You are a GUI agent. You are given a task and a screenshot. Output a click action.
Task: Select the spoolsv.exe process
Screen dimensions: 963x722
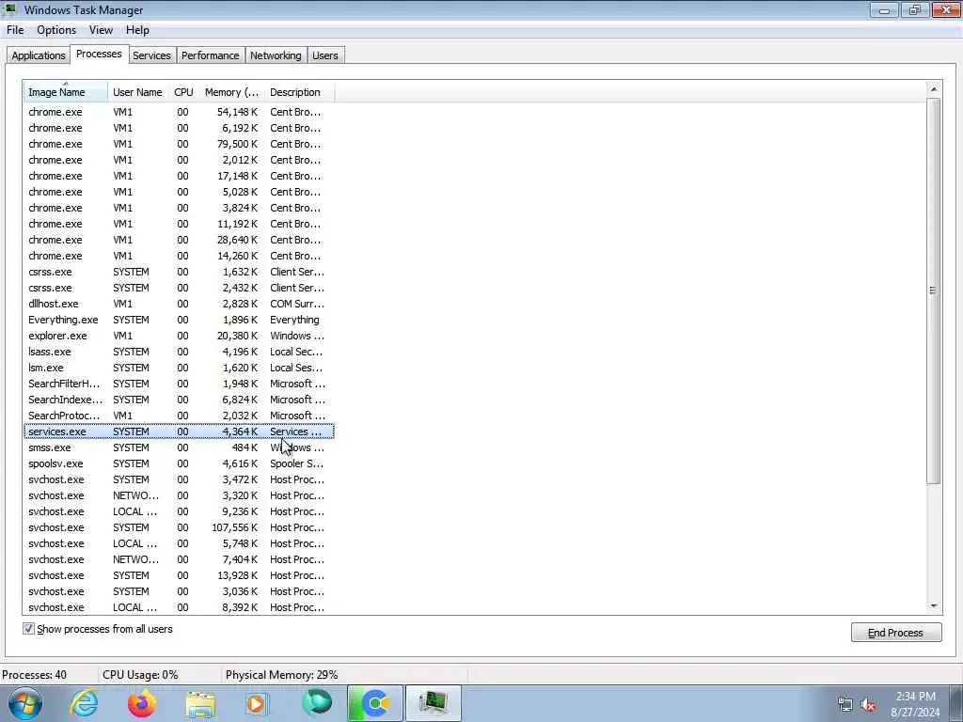click(x=179, y=463)
